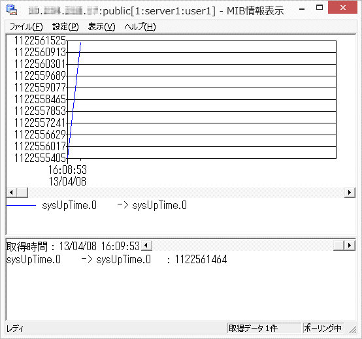Click the graph scrollbar right arrow
The height and width of the screenshot is (339, 362).
(x=350, y=192)
